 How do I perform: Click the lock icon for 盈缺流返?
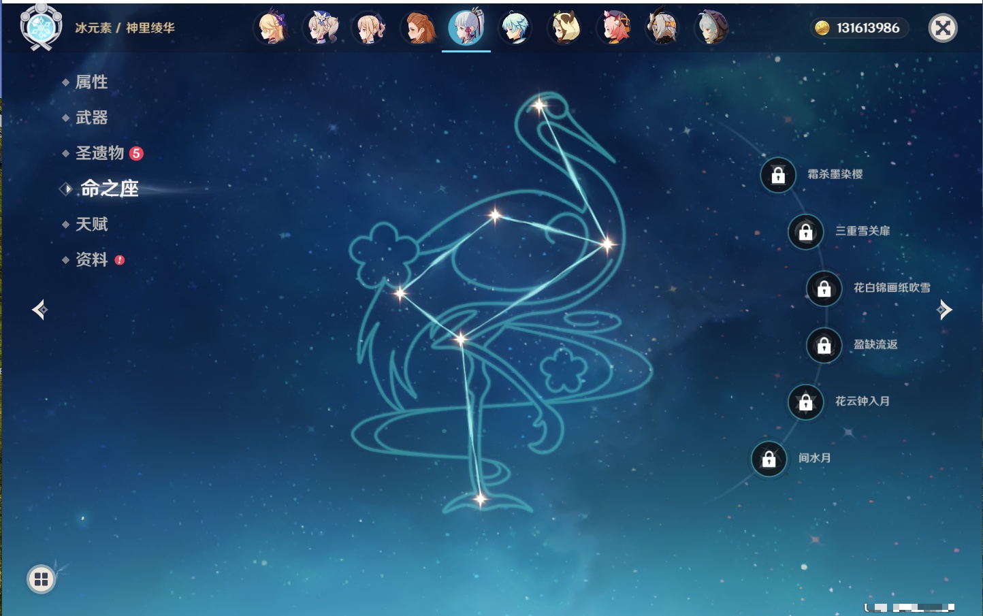(824, 345)
